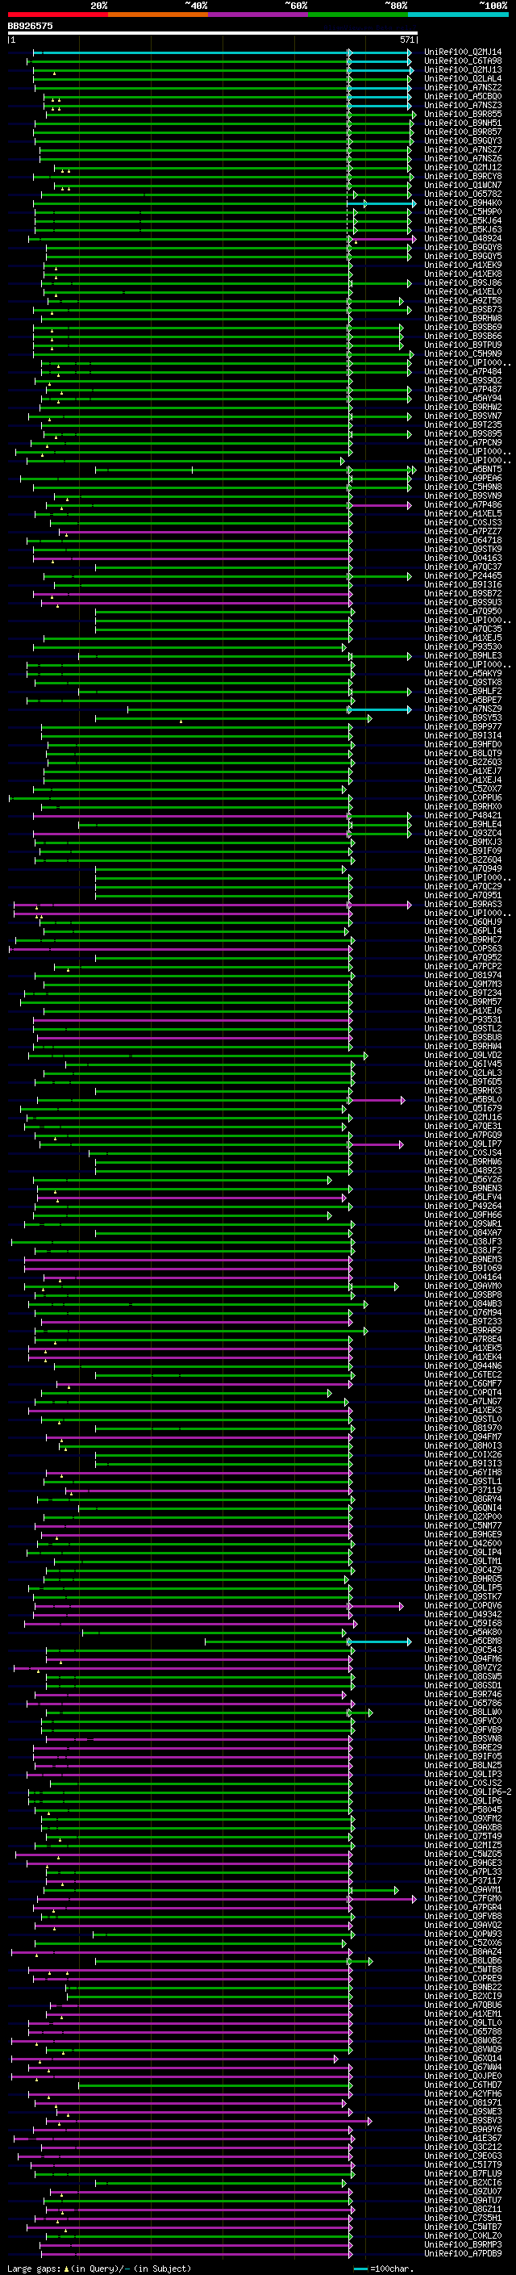
Task: Click the cyan ~100% identity legend bar
Action: (x=458, y=15)
